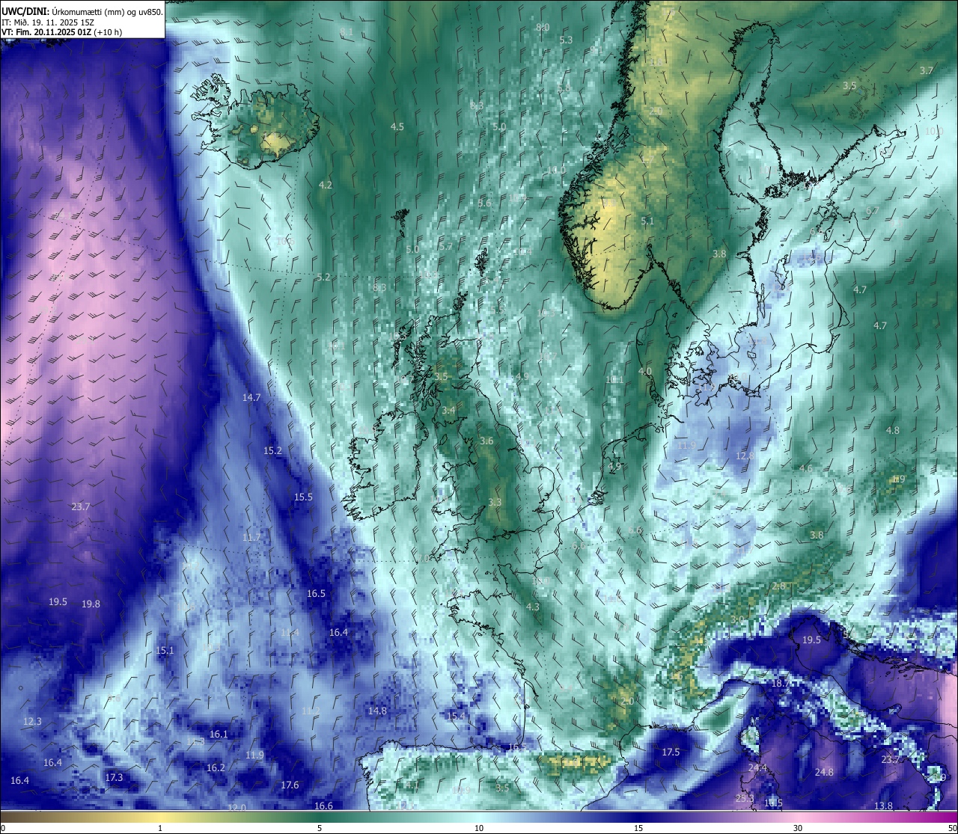Click the 3.7 value in top-right corner
This screenshot has width=958, height=834.
[x=927, y=70]
